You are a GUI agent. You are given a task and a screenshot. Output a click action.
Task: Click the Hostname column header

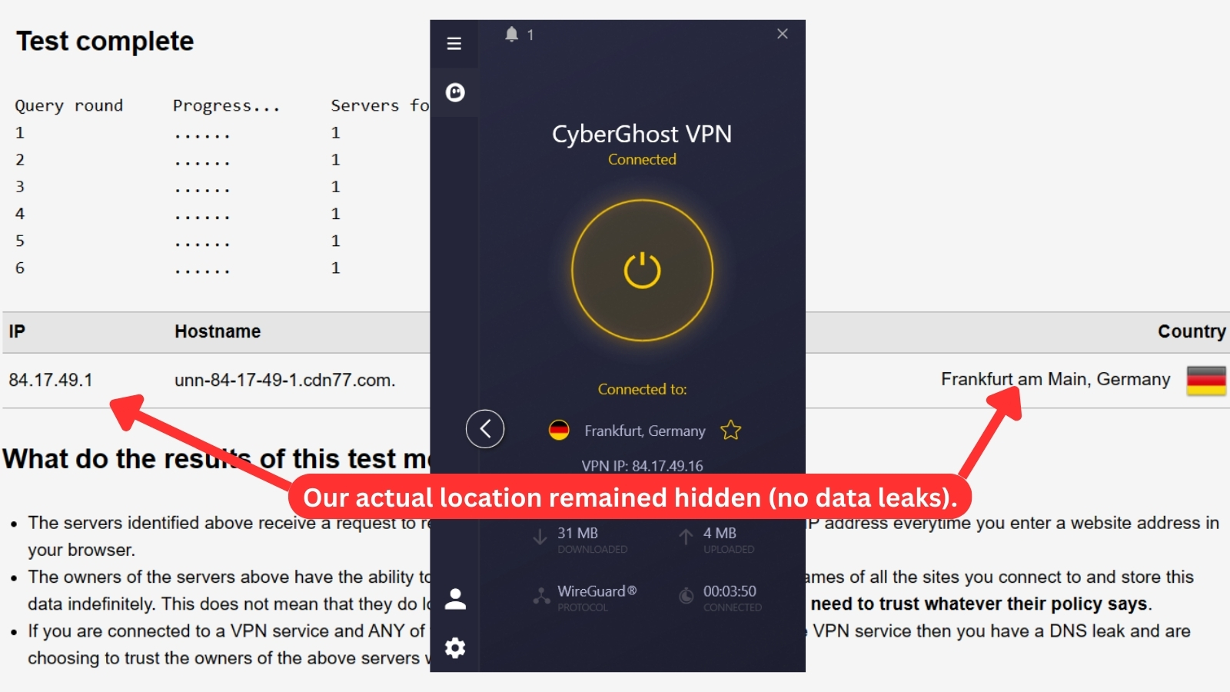[218, 331]
